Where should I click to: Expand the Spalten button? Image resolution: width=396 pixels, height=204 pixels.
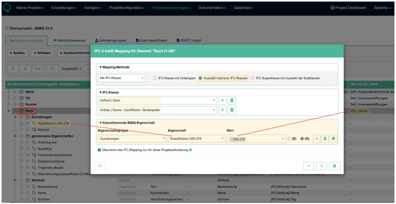[x=17, y=53]
